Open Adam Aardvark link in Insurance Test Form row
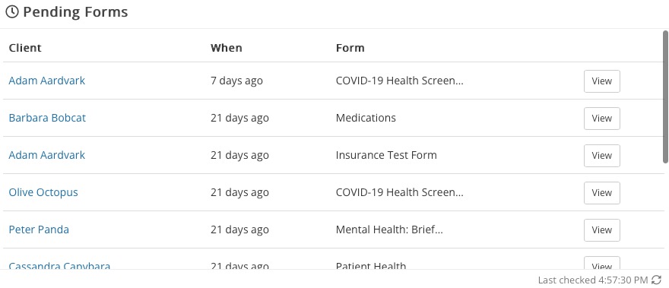 47,155
